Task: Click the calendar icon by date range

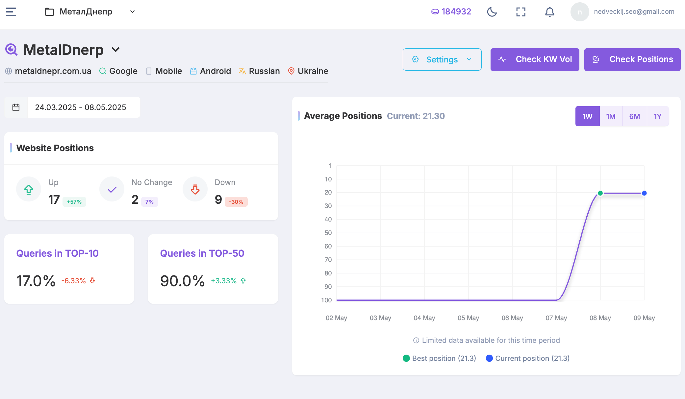Action: (x=16, y=107)
